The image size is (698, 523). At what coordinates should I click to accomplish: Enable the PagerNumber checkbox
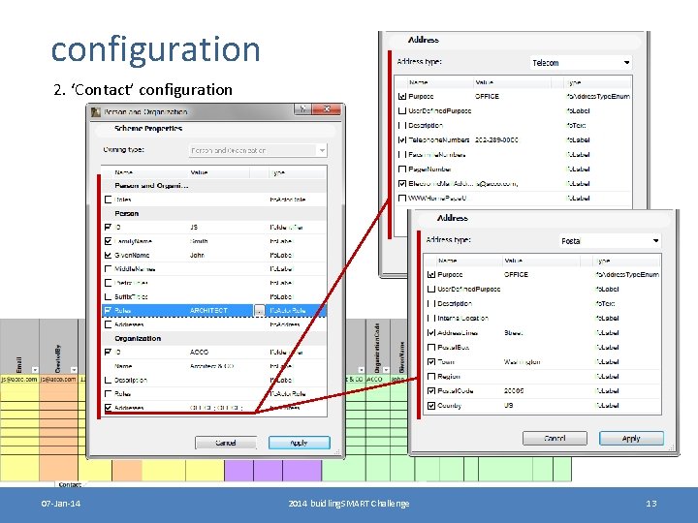pyautogui.click(x=402, y=169)
